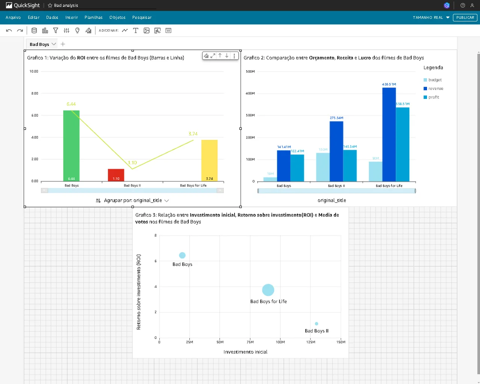Click left arrow of Grafico 1 scrollbar

point(44,190)
